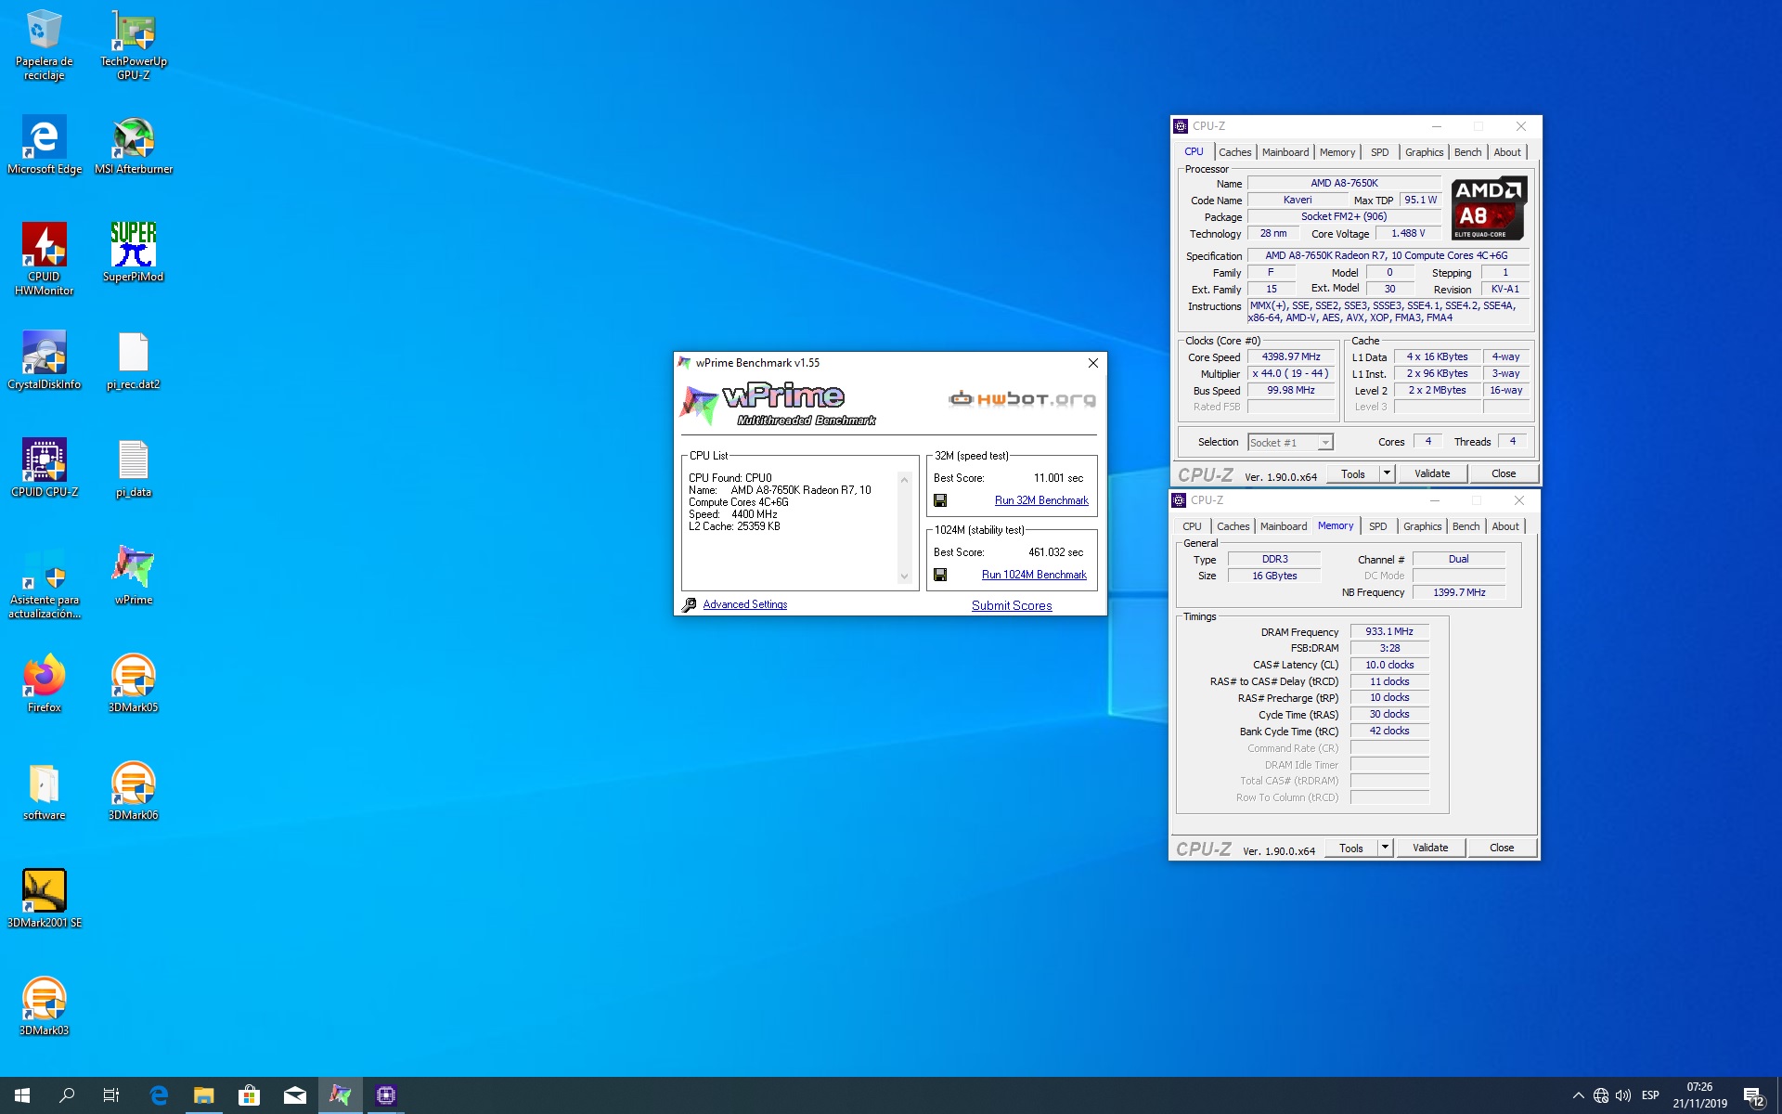
Task: Select the Firefox desktop shortcut
Action: click(44, 683)
